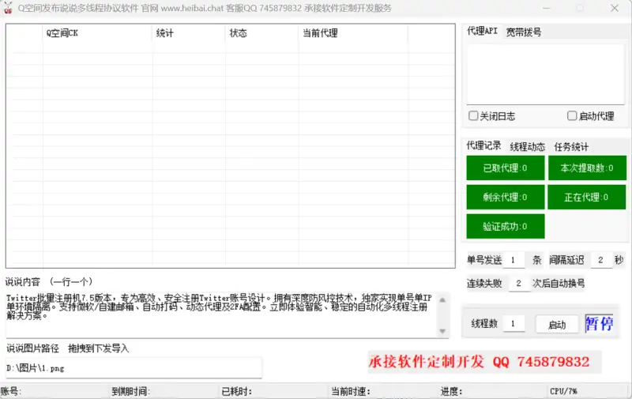The height and width of the screenshot is (399, 632).
Task: Click the 单号发送 count field
Action: (513, 260)
